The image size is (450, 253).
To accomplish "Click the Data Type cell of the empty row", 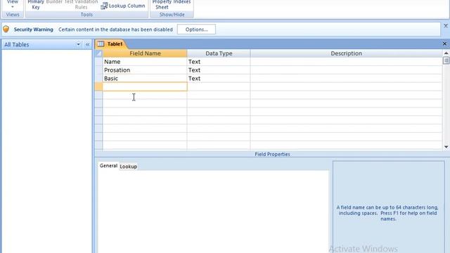I will (x=219, y=86).
